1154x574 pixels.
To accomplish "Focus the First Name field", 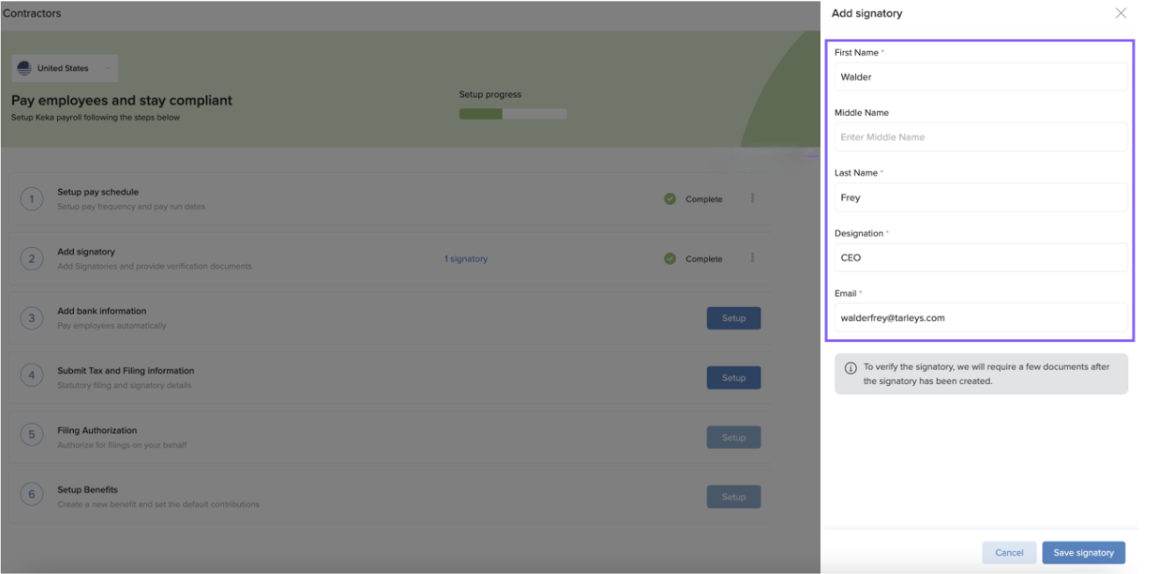I will tap(980, 77).
